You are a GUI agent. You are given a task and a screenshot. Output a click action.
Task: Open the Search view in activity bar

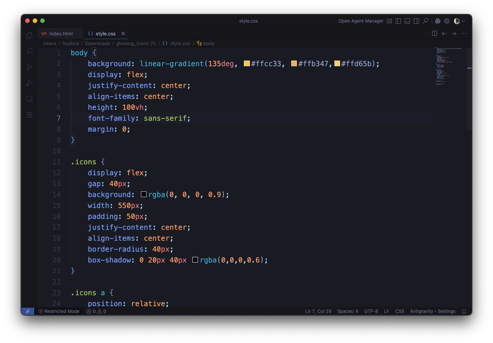coord(29,52)
